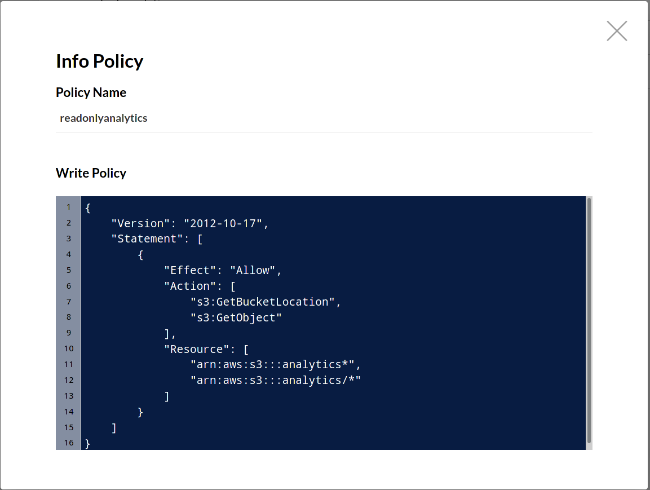Click line number 16 in the gutter
This screenshot has width=650, height=490.
click(68, 443)
